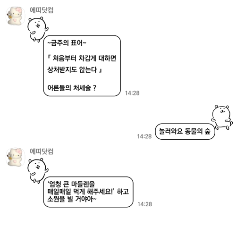Click the 매일매일 먹게 해주세요 line

coord(88,192)
